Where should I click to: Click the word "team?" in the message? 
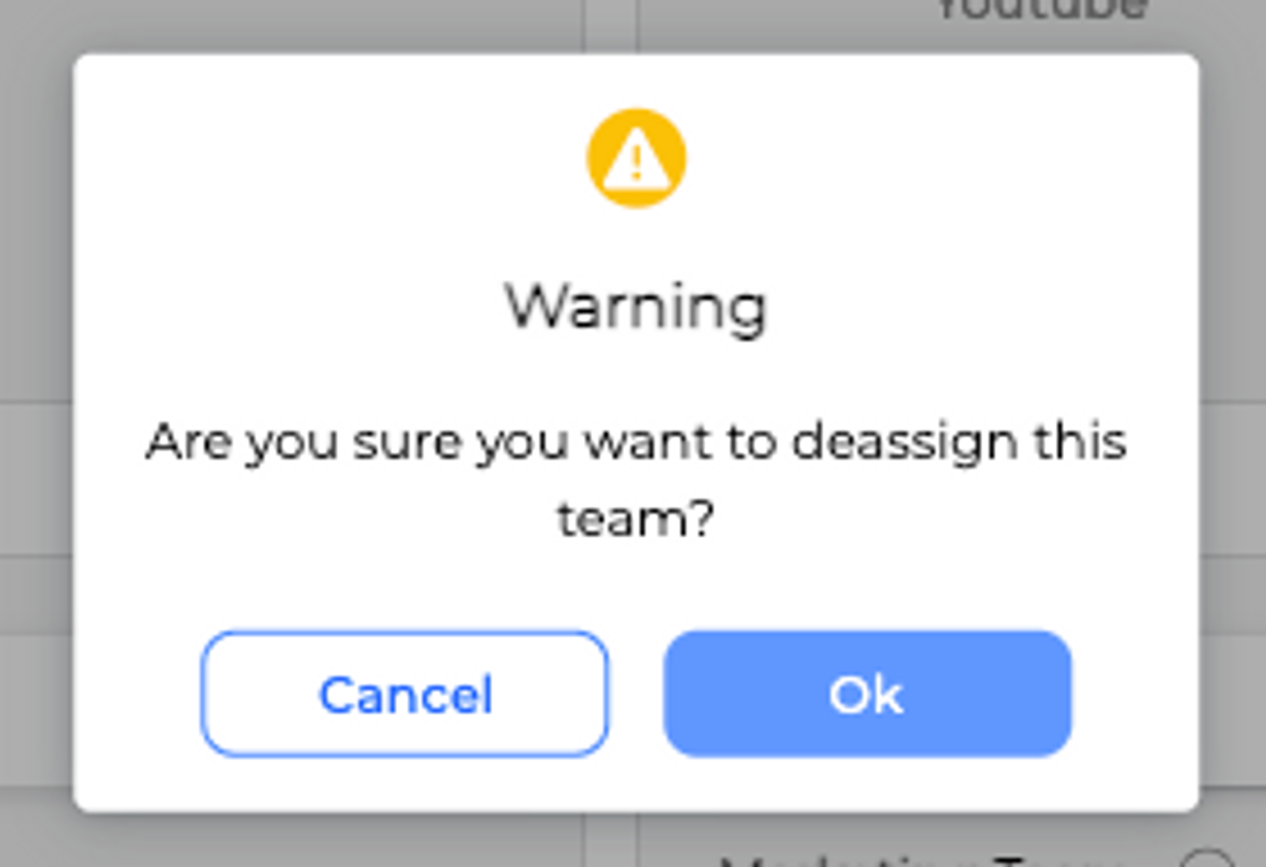tap(636, 518)
